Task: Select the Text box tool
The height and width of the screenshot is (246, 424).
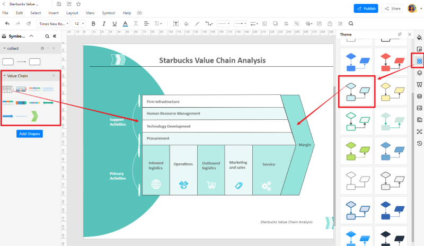Action: pyautogui.click(x=176, y=23)
